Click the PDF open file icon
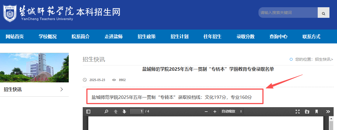This screenshot has height=130, width=337. (307, 112)
